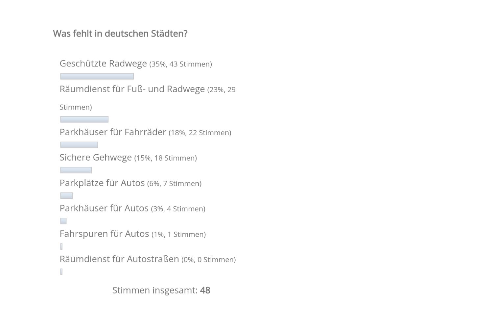Screen dimensions: 493x329
Task: Click the result bar under 'Parkhäuser für Fahrräder'
Action: point(79,145)
